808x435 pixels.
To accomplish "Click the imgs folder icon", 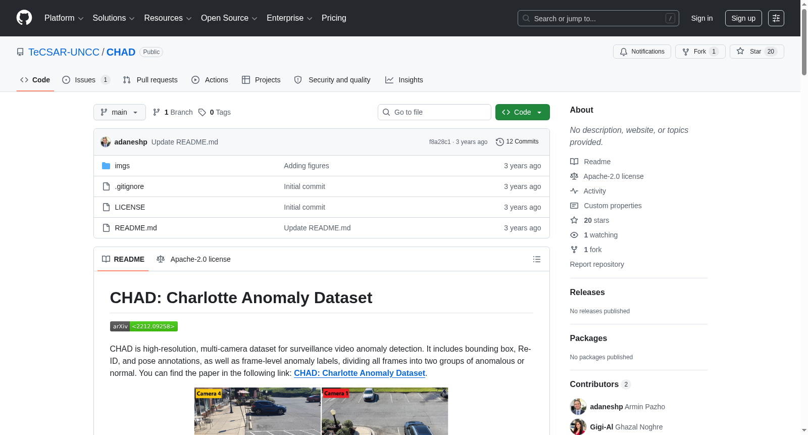I will click(x=106, y=166).
